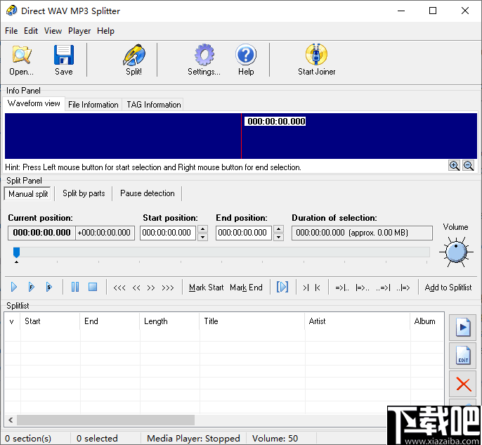Click the Splitlist horizontal scrollbar thumb
The image size is (482, 445).
click(x=105, y=420)
